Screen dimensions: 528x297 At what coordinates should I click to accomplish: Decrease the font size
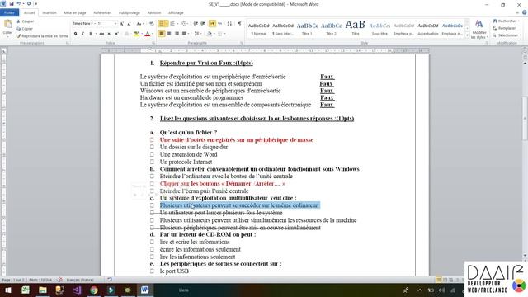(x=129, y=24)
